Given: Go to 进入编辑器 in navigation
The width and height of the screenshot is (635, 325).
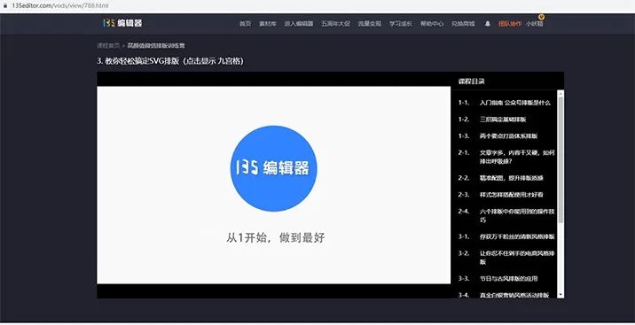Looking at the screenshot, I should [x=299, y=24].
